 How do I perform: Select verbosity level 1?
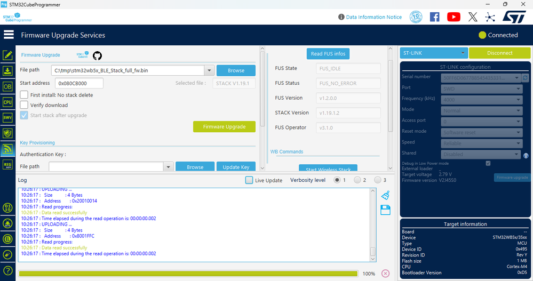point(337,180)
